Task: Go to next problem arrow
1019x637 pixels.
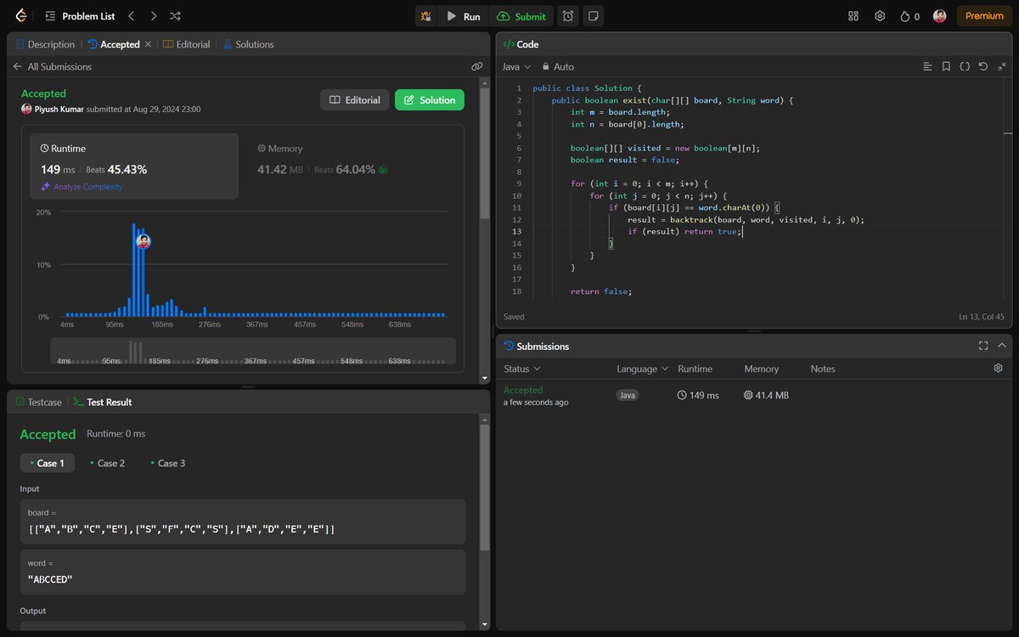Action: (x=153, y=16)
